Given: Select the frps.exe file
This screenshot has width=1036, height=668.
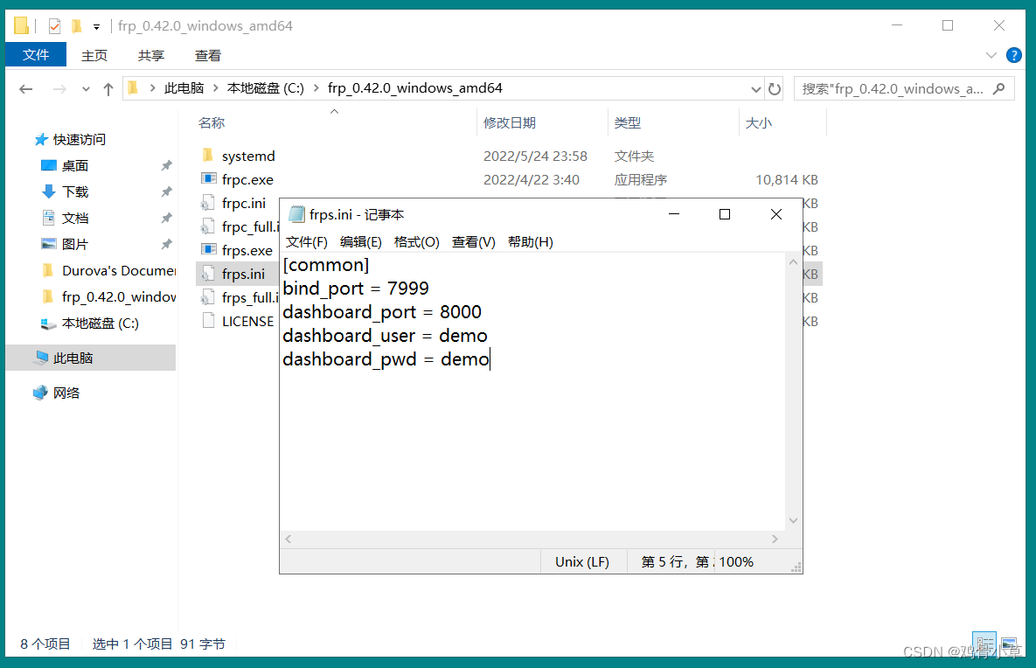Looking at the screenshot, I should 247,250.
